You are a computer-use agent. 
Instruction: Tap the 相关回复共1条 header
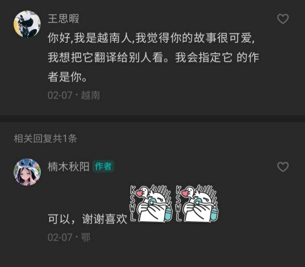pyautogui.click(x=45, y=138)
